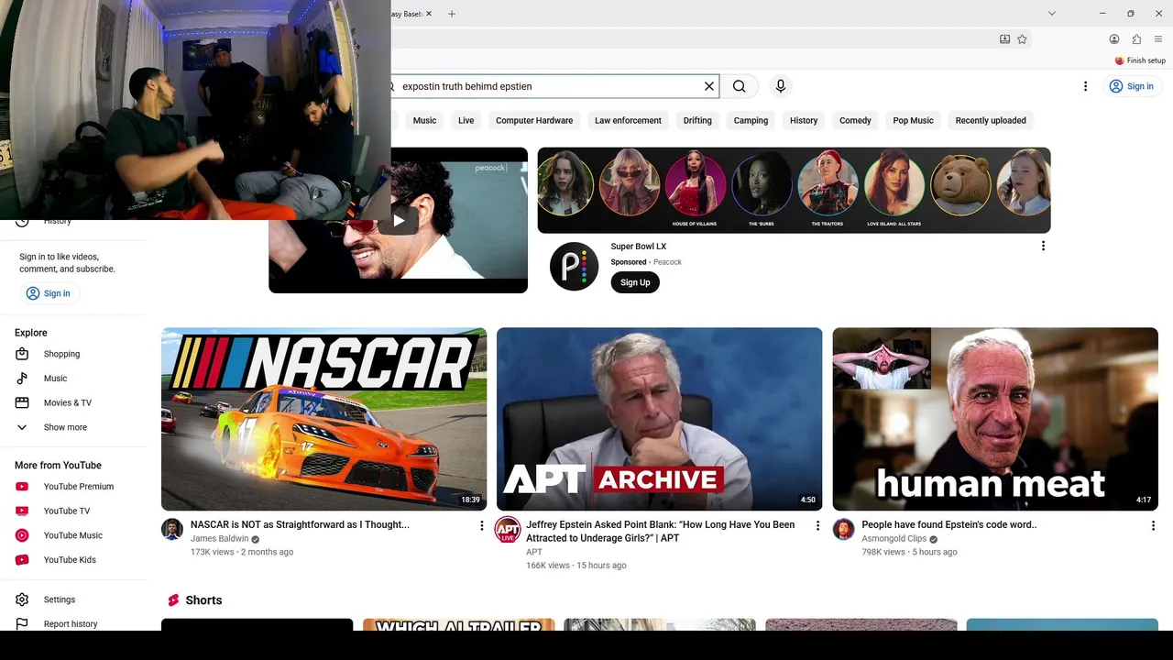Image resolution: width=1173 pixels, height=660 pixels.
Task: Click the Peacock channel logo
Action: [574, 267]
